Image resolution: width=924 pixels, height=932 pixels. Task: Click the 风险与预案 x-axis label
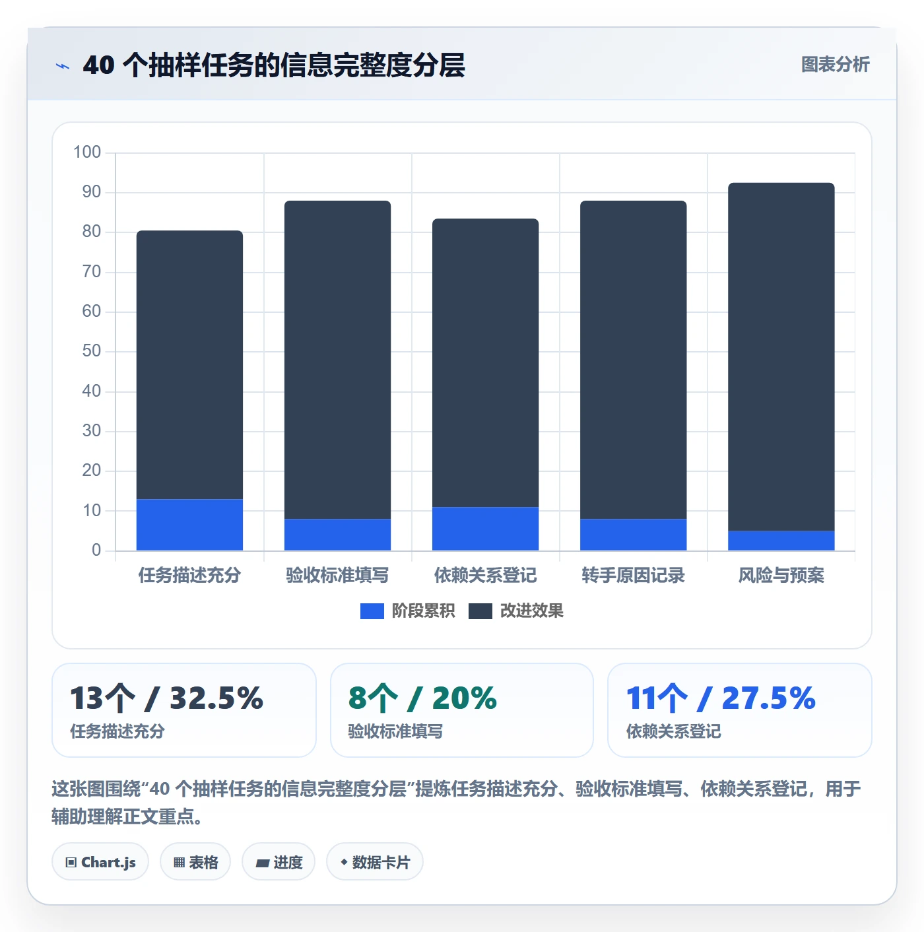coord(781,576)
